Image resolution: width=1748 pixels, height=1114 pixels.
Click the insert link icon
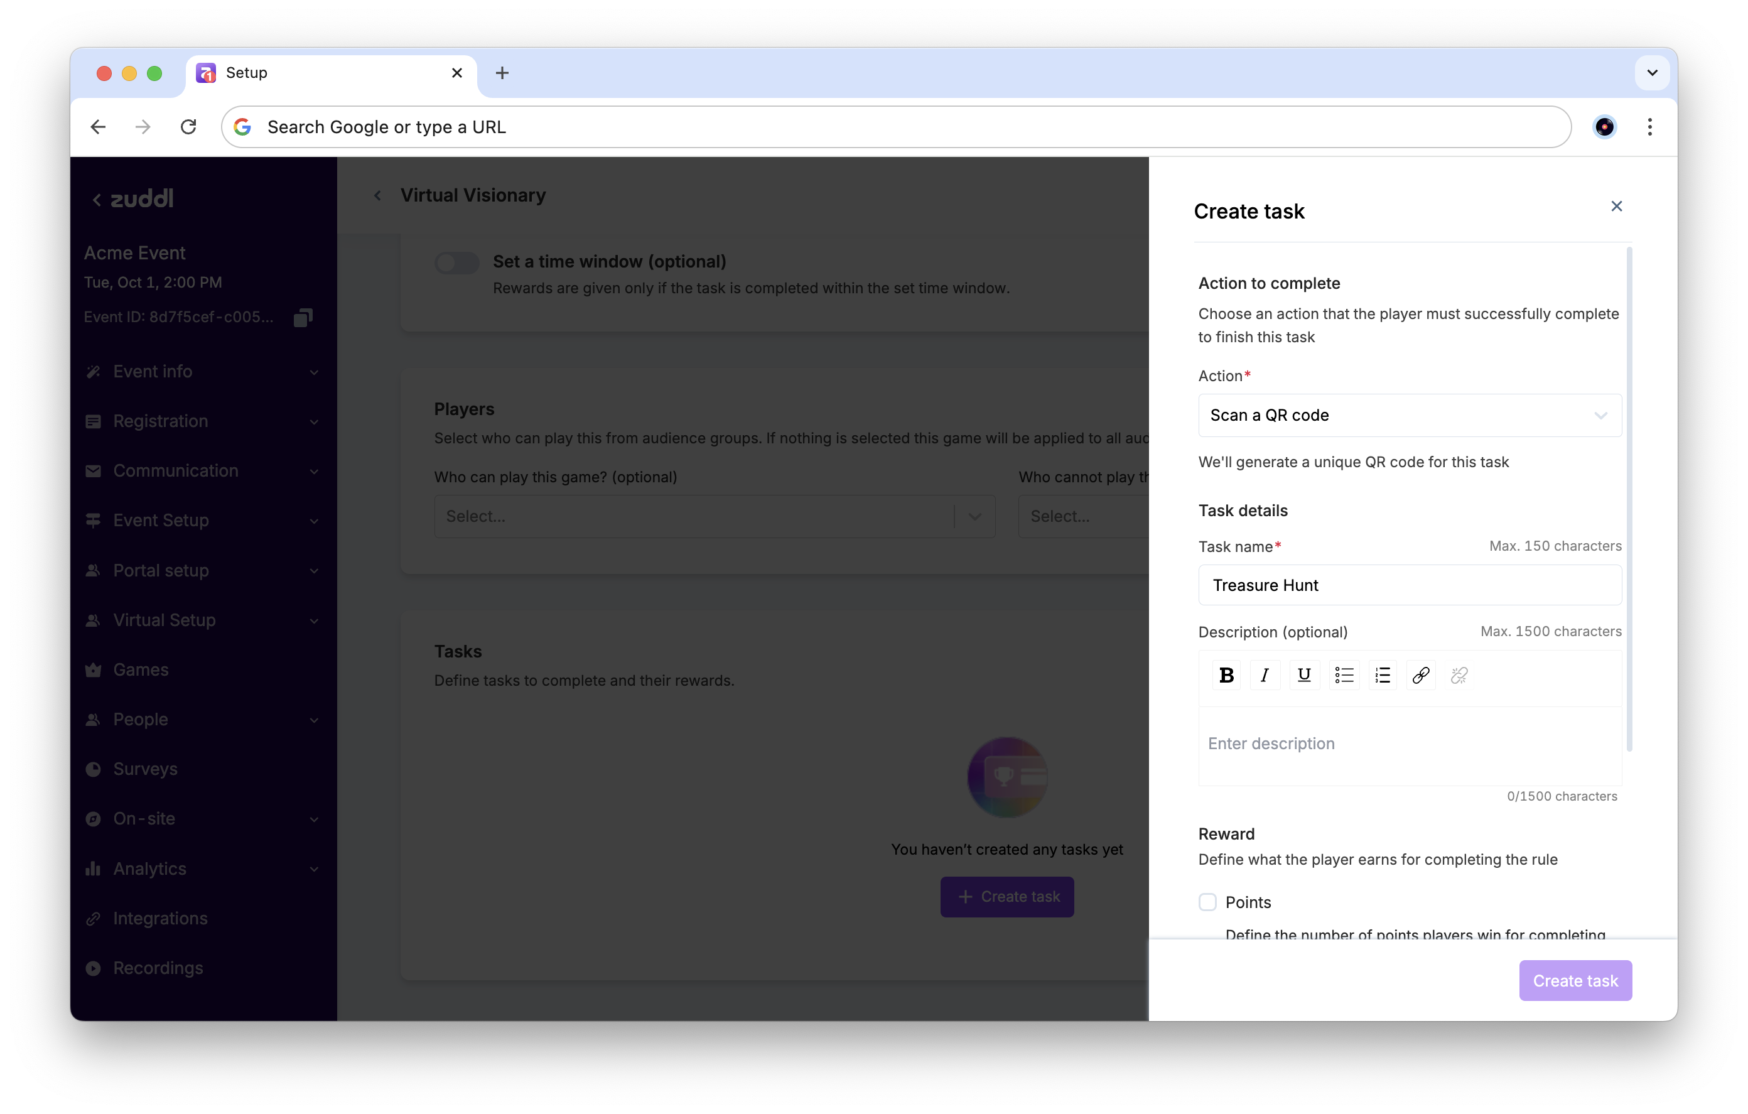(1421, 676)
